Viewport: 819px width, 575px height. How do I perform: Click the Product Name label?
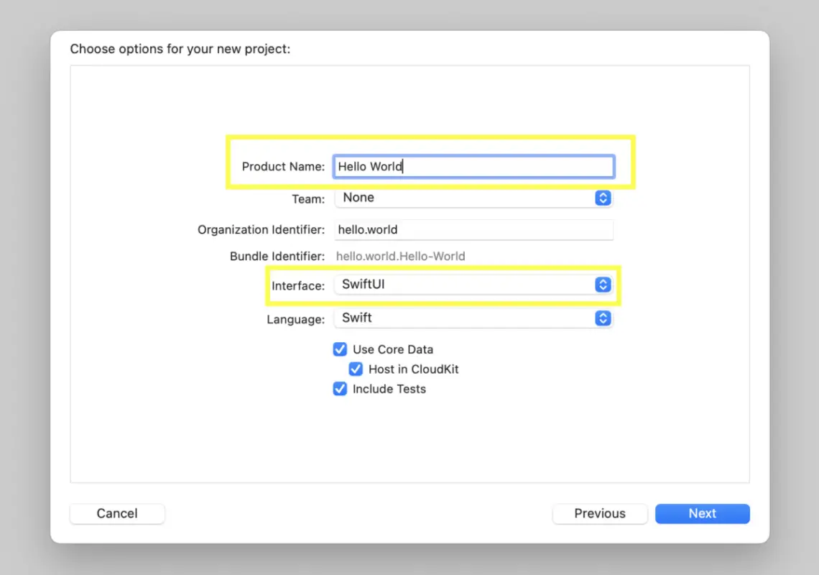pos(283,166)
